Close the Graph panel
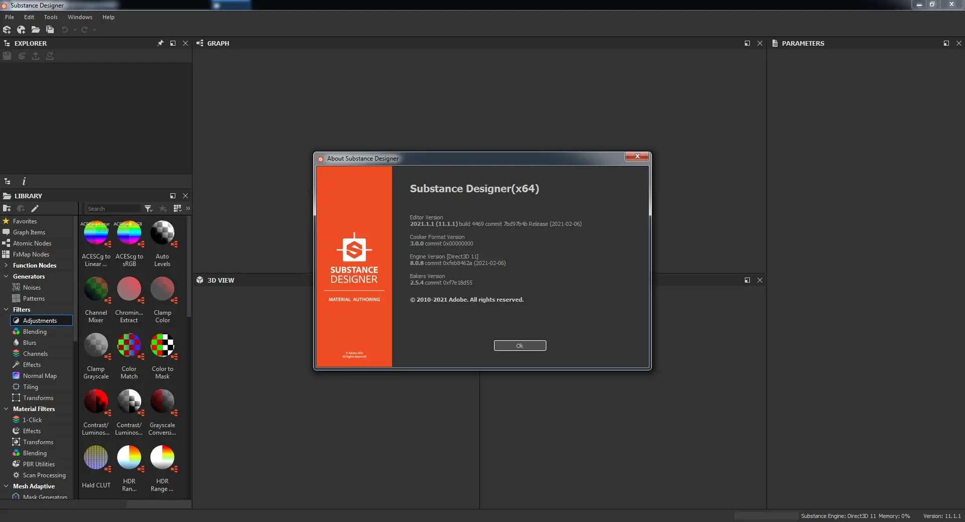This screenshot has width=965, height=522. click(760, 43)
